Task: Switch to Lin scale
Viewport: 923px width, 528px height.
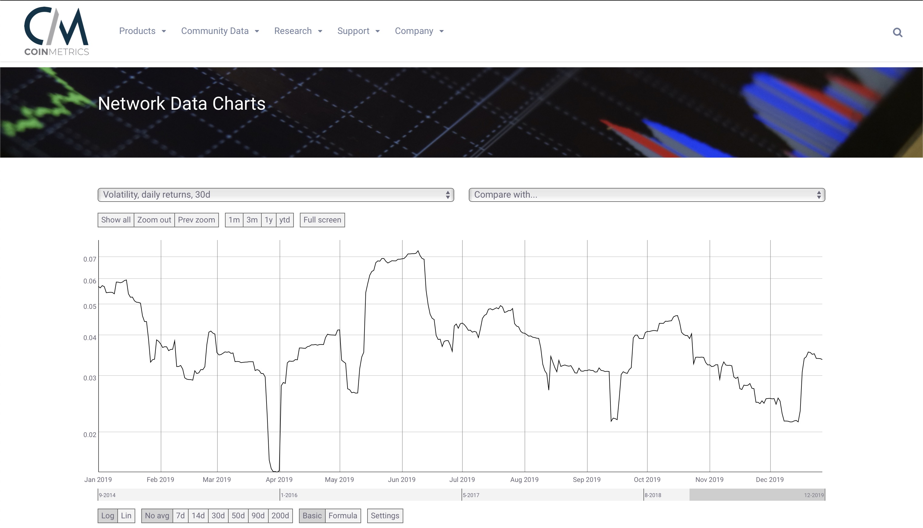Action: [126, 516]
